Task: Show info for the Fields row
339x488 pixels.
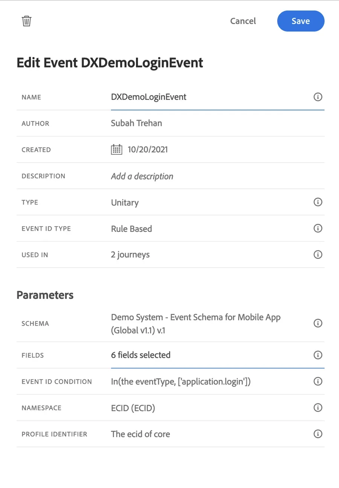Action: [318, 355]
